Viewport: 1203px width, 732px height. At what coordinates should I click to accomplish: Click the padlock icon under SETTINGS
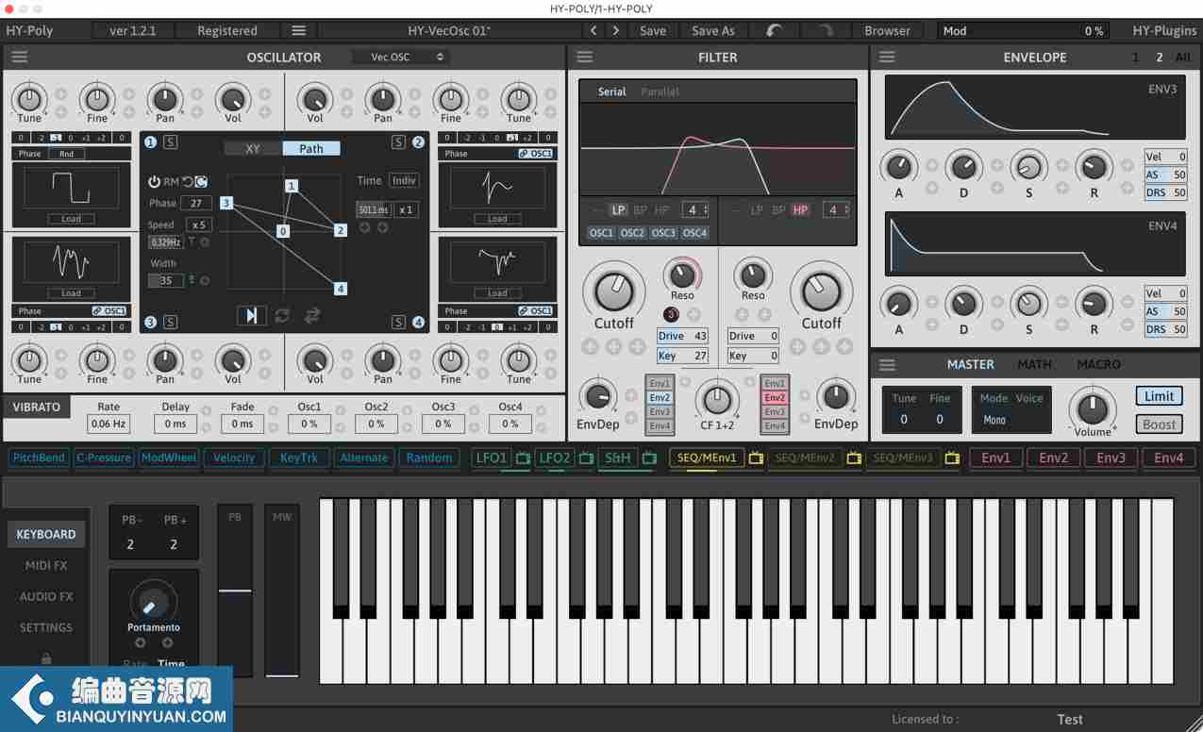tap(46, 658)
